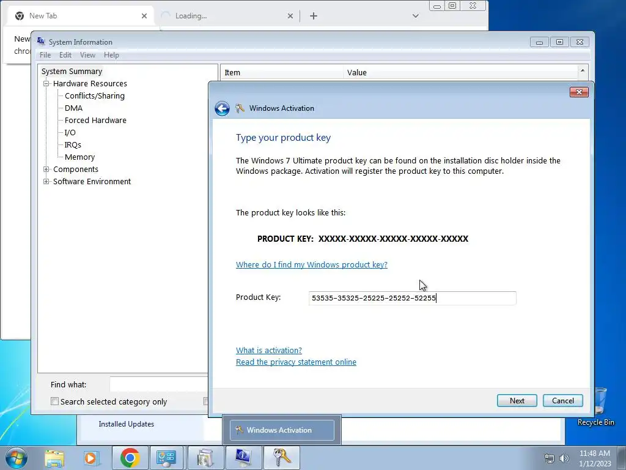Click the network tray icon
The image size is (626, 470).
[550, 458]
